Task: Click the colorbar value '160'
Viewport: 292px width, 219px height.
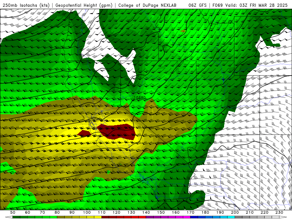Action: pos(176,212)
